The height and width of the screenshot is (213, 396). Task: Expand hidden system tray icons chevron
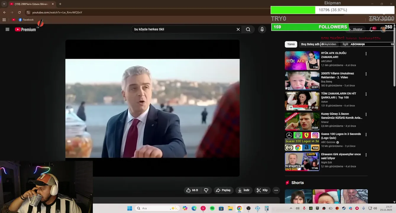click(x=291, y=208)
